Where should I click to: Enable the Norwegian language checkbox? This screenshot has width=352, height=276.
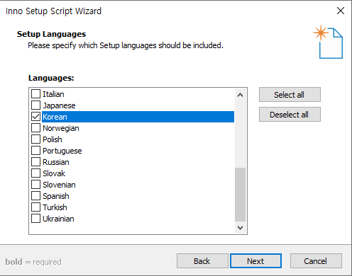pyautogui.click(x=35, y=127)
